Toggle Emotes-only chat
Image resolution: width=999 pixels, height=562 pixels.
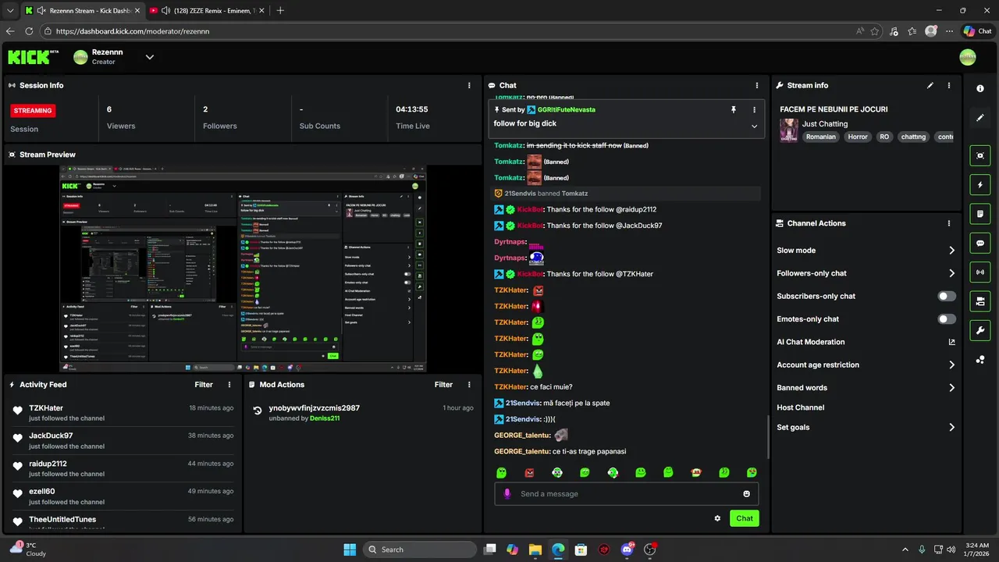coord(947,318)
